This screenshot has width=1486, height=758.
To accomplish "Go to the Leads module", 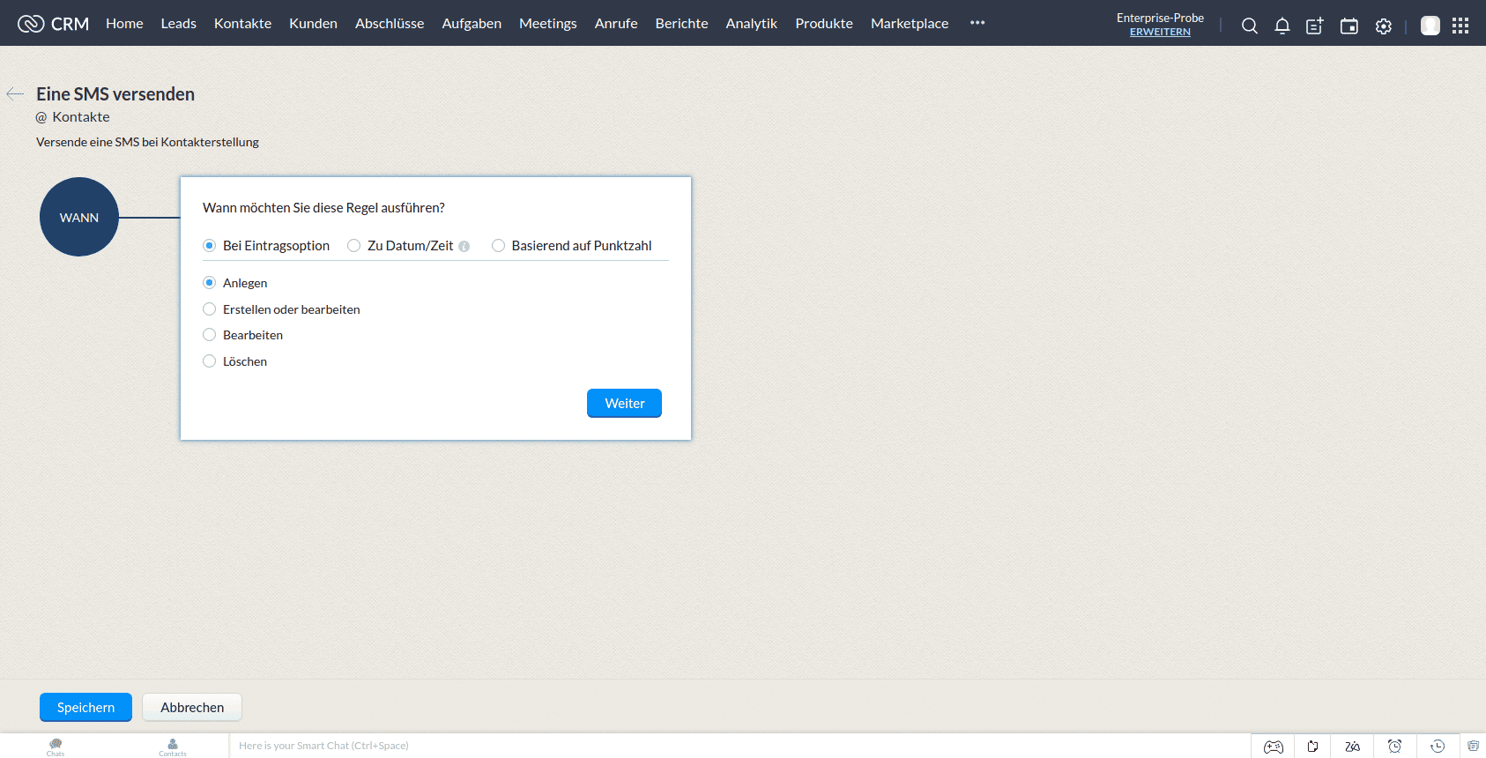I will pos(178,24).
